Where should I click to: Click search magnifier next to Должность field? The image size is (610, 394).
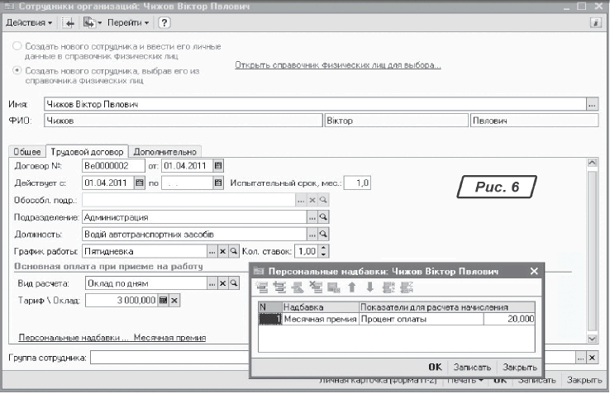click(324, 235)
